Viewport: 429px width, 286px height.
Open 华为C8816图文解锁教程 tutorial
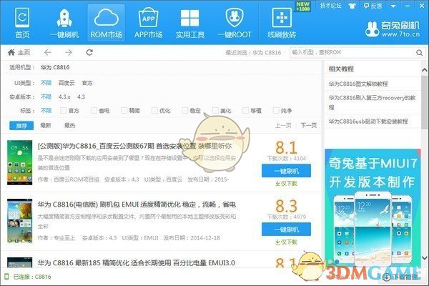tap(358, 84)
